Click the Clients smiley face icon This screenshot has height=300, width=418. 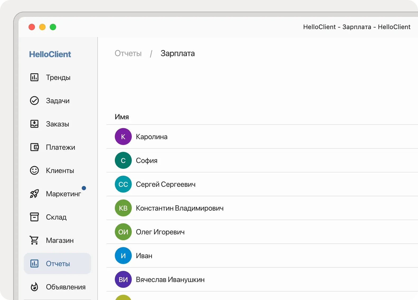34,170
